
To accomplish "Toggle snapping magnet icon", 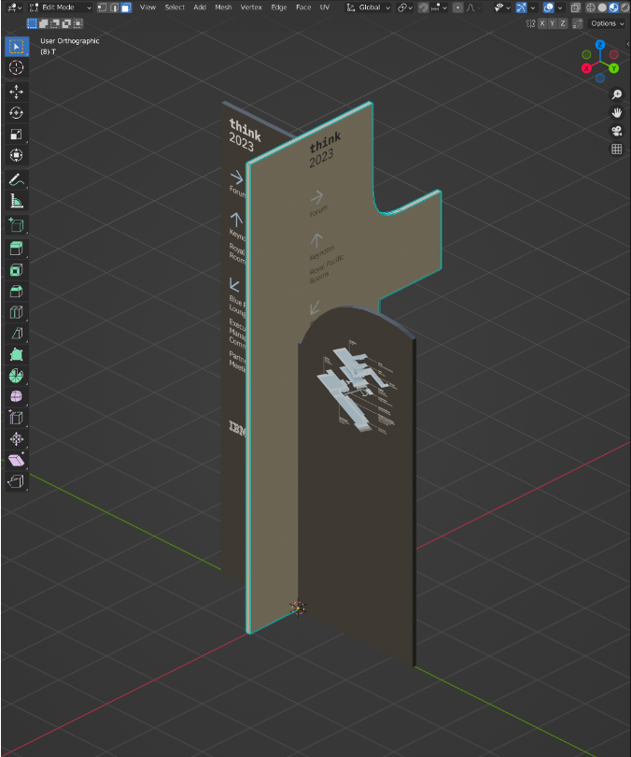I will click(423, 7).
